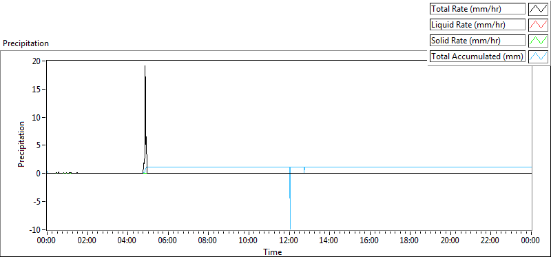
Task: Click the Solid Rate green plot icon
Action: tap(538, 41)
